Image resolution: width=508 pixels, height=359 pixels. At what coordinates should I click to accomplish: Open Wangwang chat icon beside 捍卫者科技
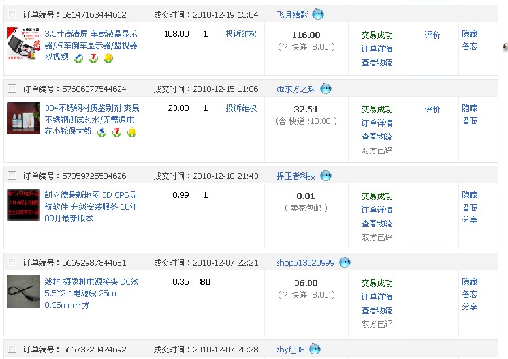[x=326, y=176]
